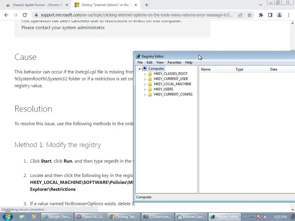
Task: Open the Chrome profile avatar icon
Action: point(279,15)
